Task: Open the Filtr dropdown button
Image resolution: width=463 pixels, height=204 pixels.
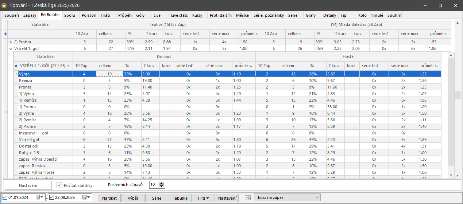Action: coord(204,198)
